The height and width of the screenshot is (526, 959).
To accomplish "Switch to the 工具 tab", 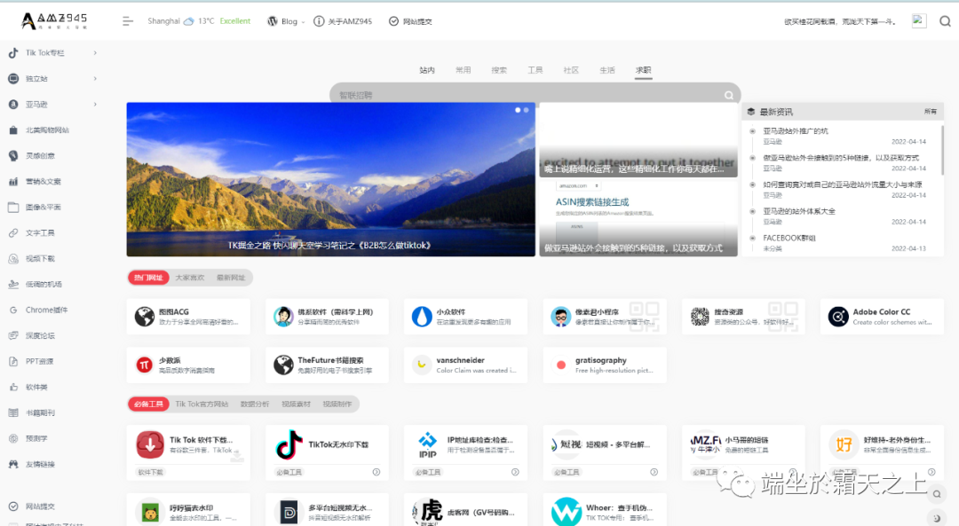I will coord(535,67).
